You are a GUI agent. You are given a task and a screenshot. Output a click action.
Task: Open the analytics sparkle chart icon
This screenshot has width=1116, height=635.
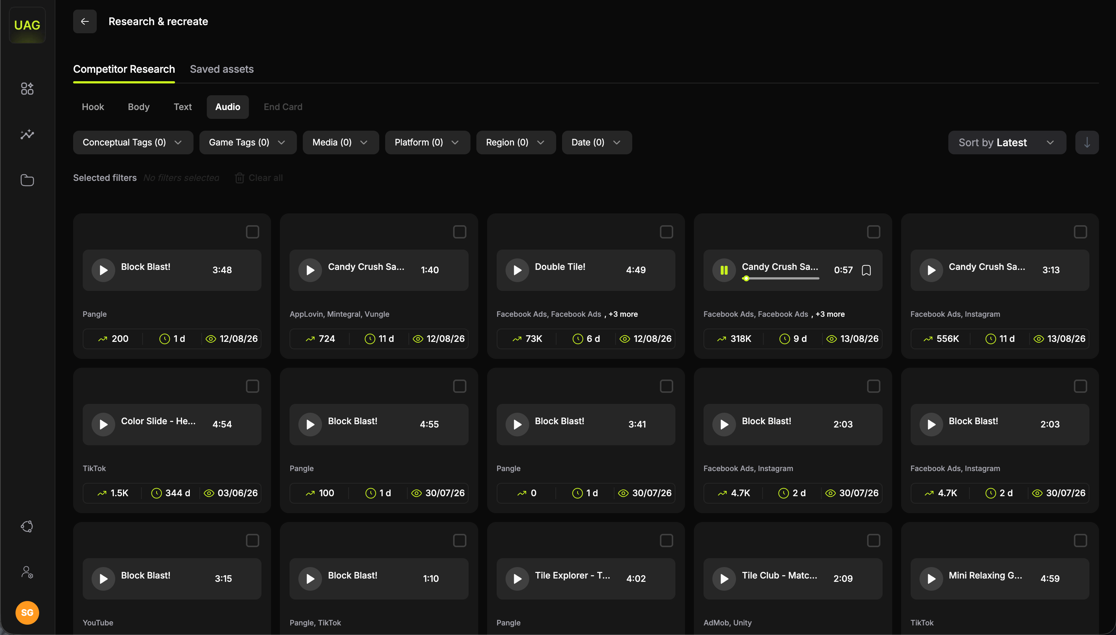coord(27,134)
